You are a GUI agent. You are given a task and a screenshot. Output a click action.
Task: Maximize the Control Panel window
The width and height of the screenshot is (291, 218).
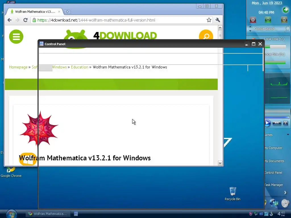pos(253,44)
